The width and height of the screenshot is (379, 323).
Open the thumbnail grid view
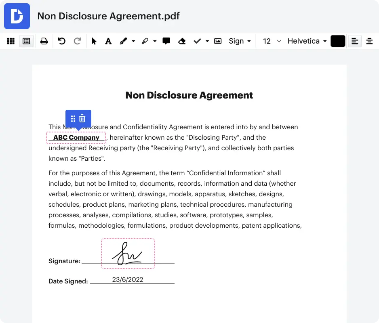coord(11,41)
